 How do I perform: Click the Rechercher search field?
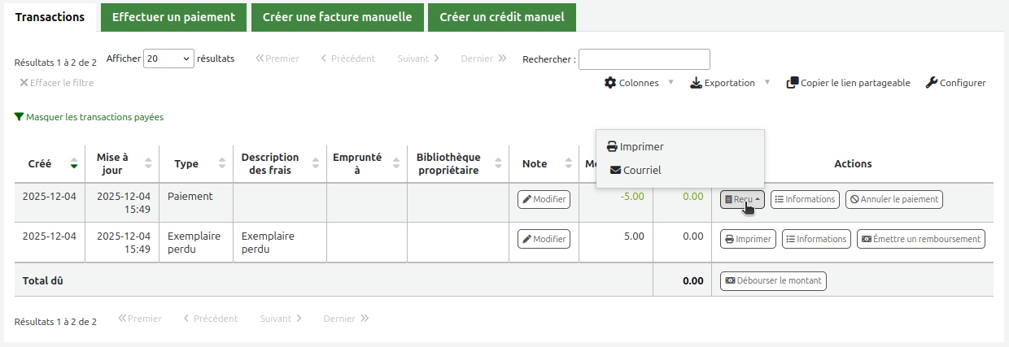click(x=644, y=59)
